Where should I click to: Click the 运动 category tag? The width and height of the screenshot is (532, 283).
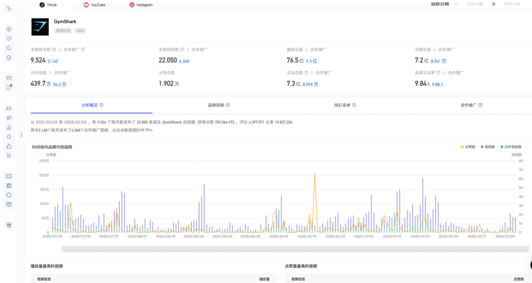pos(80,31)
